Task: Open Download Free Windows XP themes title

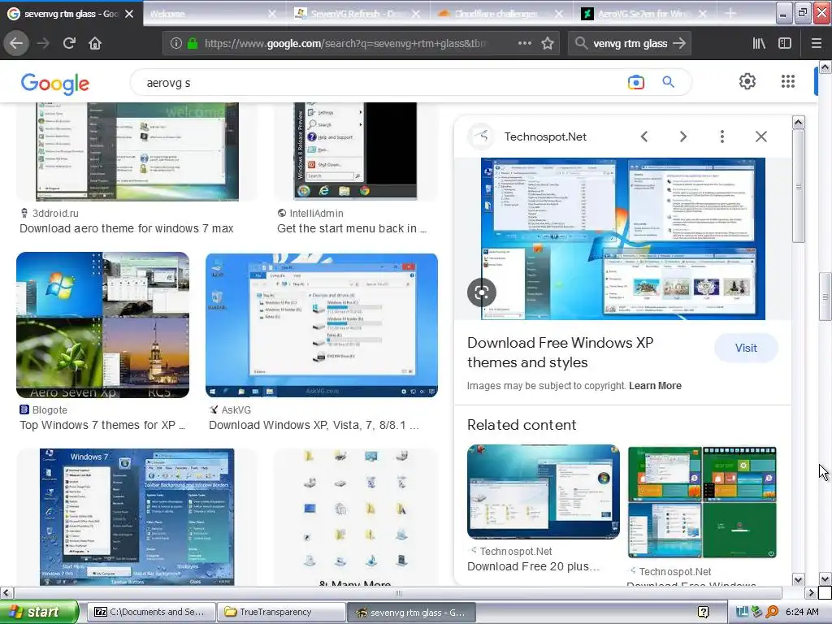Action: click(x=561, y=353)
